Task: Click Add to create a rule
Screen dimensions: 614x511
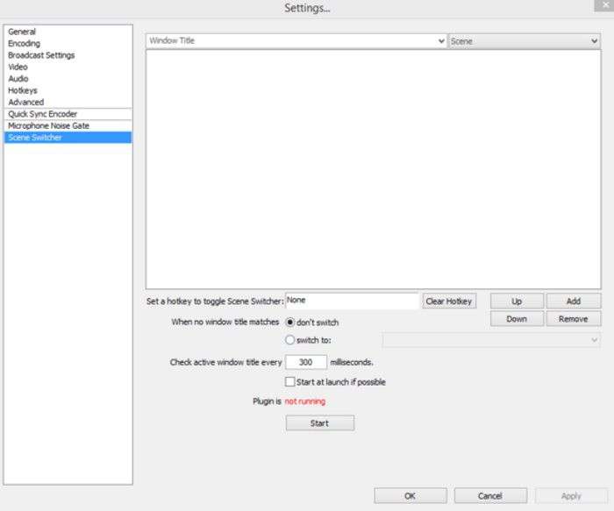Action: [x=573, y=301]
